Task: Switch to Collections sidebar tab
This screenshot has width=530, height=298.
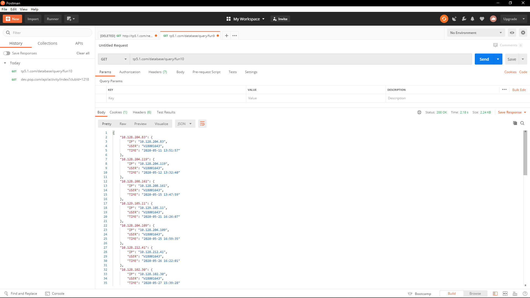Action: (x=47, y=43)
